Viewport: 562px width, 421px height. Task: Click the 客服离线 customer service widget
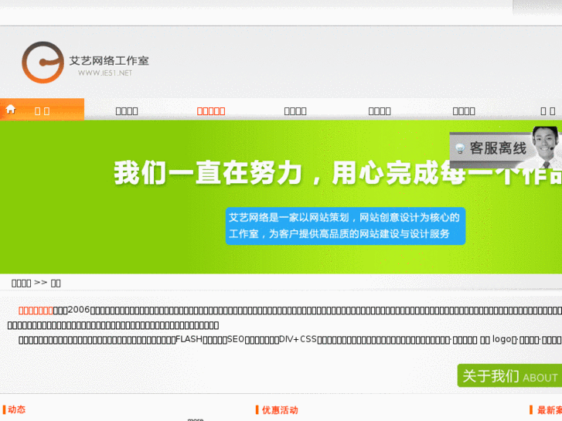[506, 148]
